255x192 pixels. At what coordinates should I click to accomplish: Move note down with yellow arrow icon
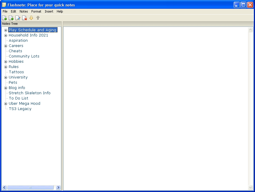point(31,18)
